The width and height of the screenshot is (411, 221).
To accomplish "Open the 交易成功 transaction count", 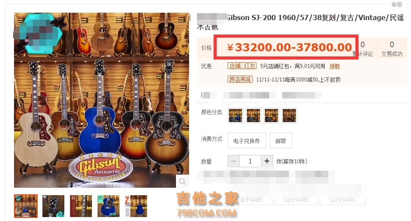I will point(392,49).
